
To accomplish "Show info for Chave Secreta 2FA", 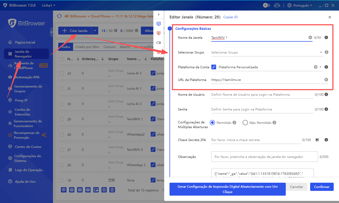I will point(326,140).
